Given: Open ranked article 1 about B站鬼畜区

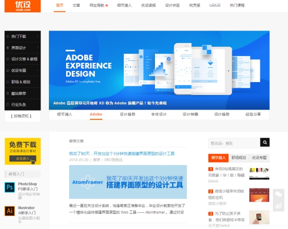Looking at the screenshot, I should pos(227,172).
